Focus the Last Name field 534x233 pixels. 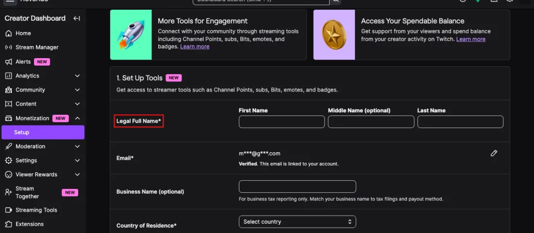click(460, 122)
